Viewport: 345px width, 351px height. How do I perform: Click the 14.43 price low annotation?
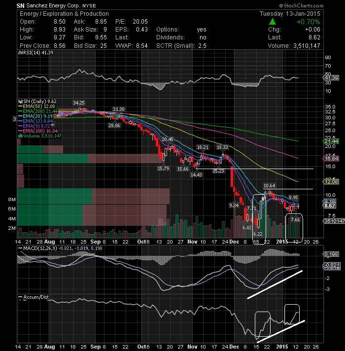pyautogui.click(x=196, y=175)
